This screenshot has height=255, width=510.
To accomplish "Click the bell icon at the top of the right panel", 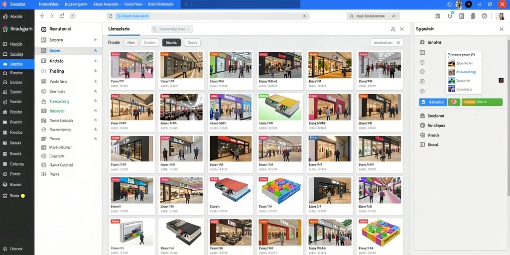I will point(422,42).
